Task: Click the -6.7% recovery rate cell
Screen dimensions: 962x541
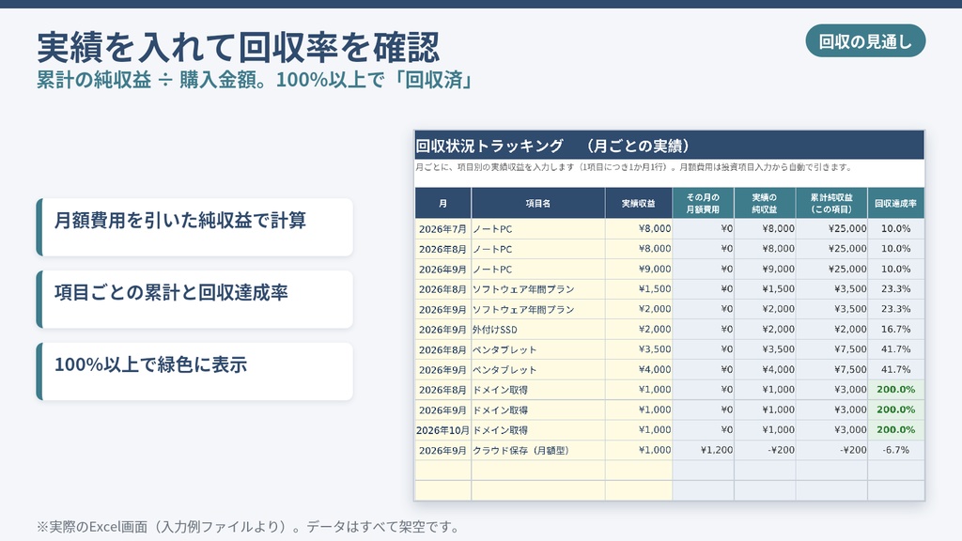Action: point(895,450)
